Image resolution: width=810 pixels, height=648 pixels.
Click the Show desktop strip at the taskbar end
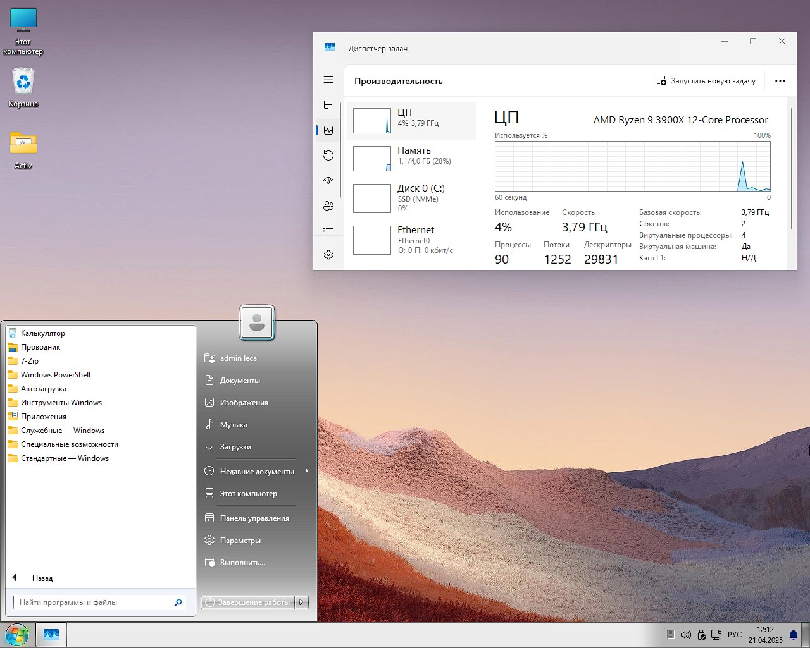(807, 635)
